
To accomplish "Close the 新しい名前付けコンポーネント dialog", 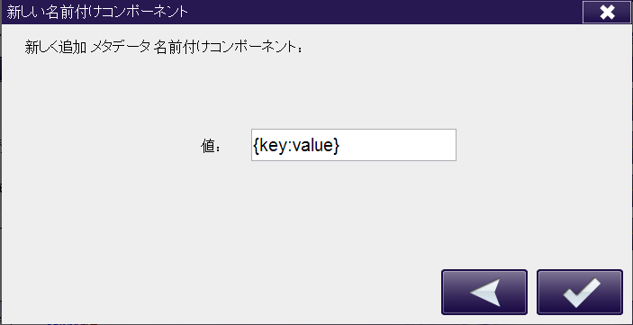I will pos(606,12).
